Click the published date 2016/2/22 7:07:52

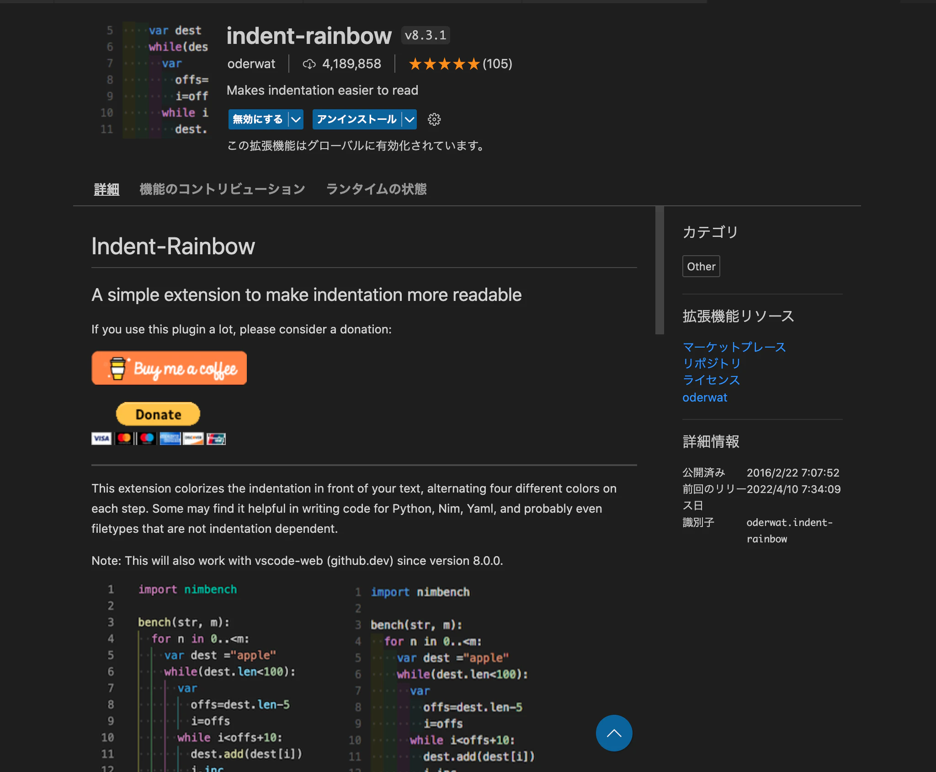coord(793,472)
